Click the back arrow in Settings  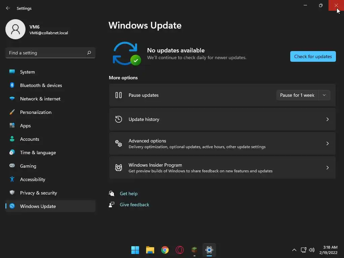click(8, 8)
